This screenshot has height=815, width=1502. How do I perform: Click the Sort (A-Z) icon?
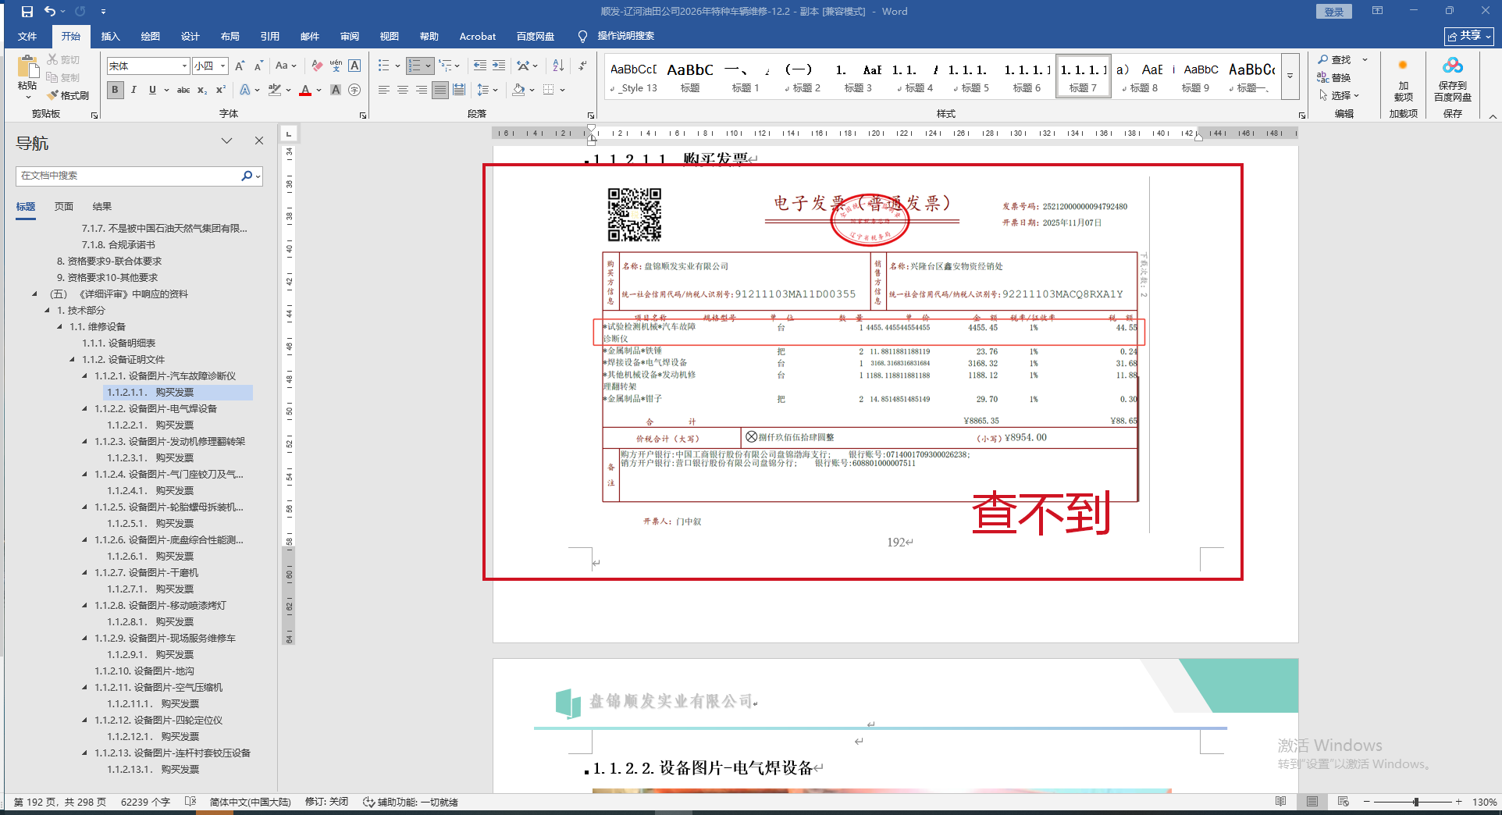[558, 66]
